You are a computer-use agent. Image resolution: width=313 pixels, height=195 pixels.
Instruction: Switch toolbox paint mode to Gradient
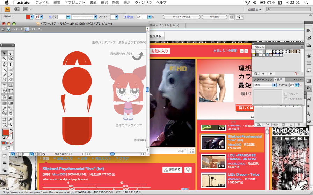(x=8, y=143)
